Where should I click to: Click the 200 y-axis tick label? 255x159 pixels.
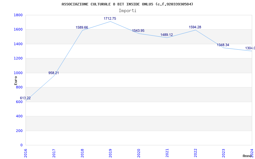pos(19,131)
